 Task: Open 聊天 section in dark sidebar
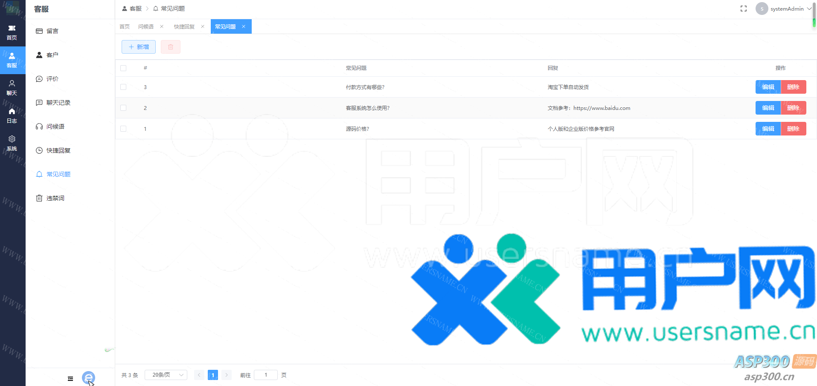pos(12,88)
